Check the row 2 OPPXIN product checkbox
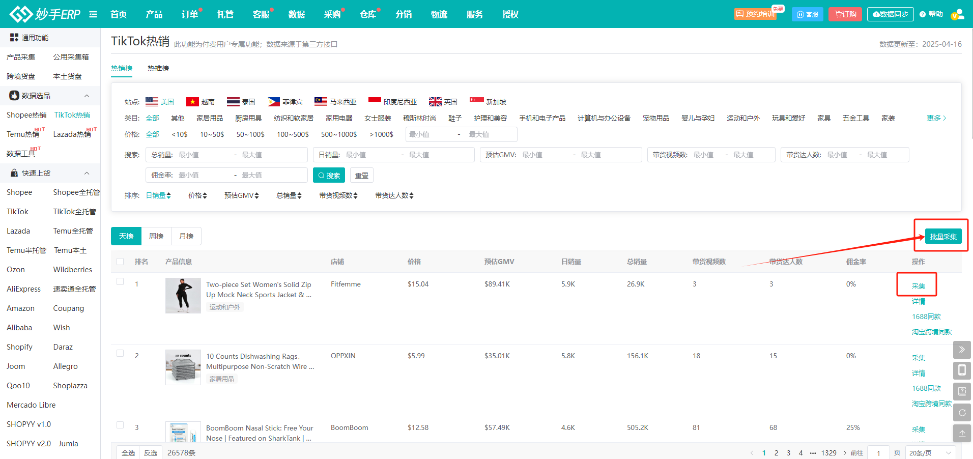This screenshot has height=459, width=973. pos(120,353)
